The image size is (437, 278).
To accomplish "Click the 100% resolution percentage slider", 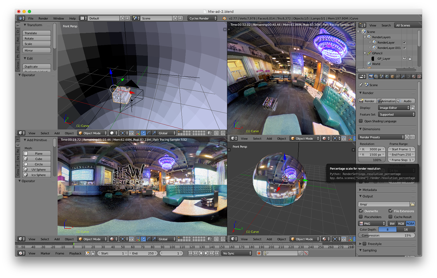I will pyautogui.click(x=372, y=160).
